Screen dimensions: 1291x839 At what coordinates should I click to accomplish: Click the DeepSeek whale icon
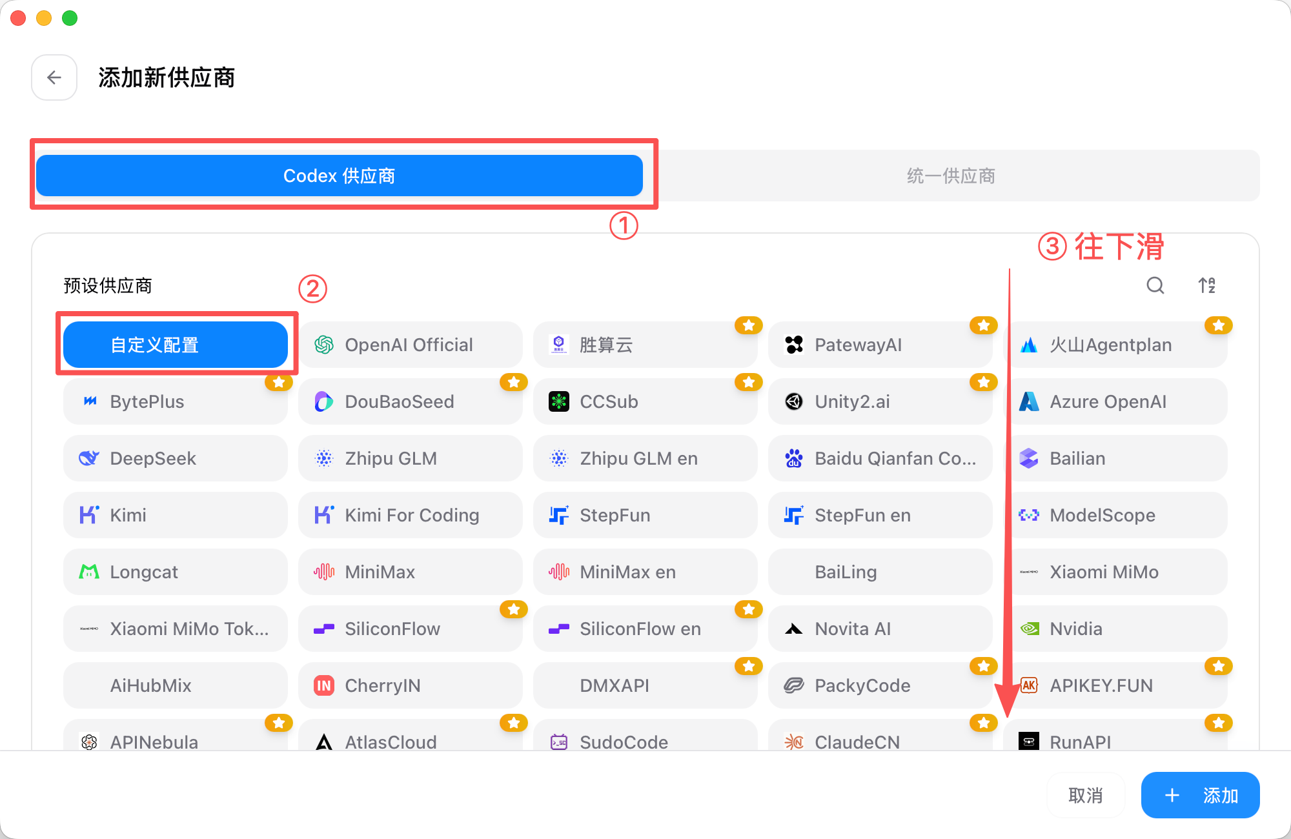[x=90, y=458]
